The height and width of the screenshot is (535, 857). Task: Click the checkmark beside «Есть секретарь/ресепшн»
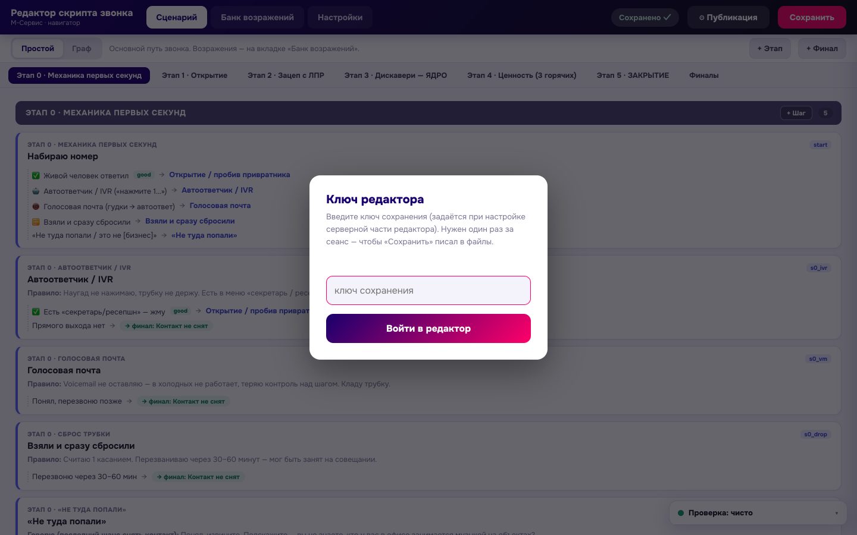coord(36,311)
